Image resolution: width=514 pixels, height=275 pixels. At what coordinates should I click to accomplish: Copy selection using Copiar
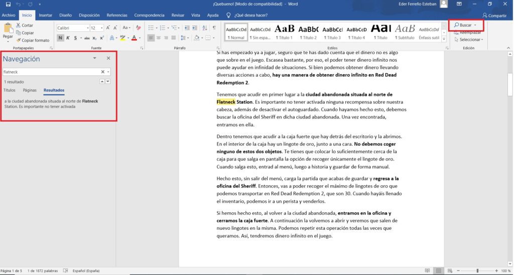coord(25,33)
